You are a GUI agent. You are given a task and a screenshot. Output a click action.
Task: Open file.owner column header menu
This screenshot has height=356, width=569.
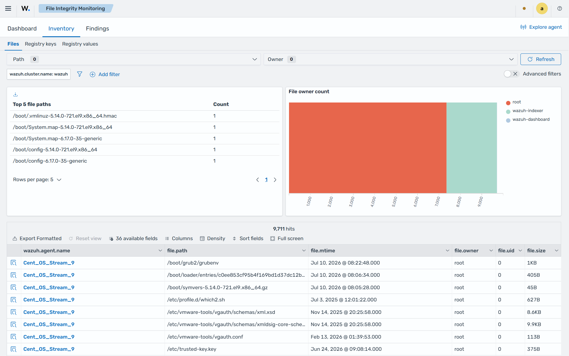(491, 251)
